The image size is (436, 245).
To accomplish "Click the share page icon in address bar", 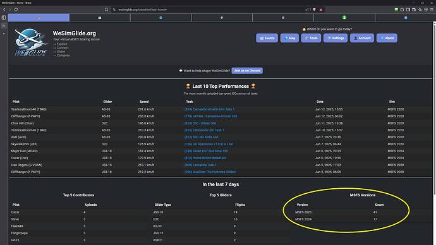I will point(307,9).
